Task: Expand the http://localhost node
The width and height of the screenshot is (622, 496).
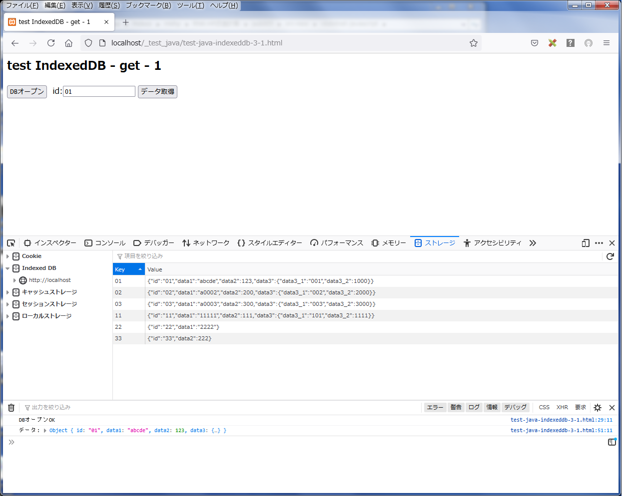Action: click(14, 280)
